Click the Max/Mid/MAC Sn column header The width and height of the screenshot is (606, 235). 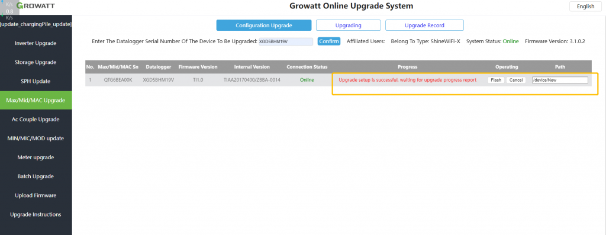pos(118,67)
